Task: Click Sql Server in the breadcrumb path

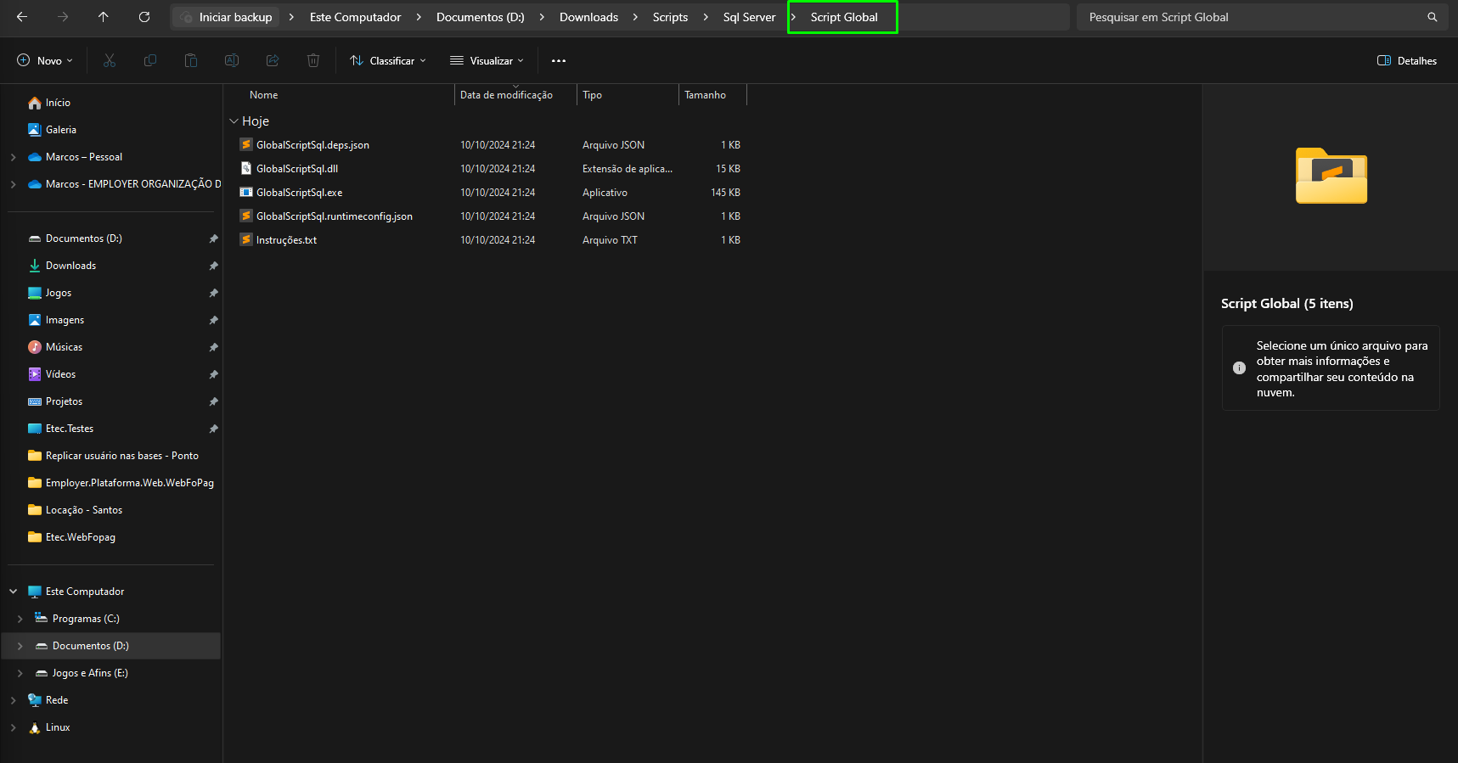Action: (749, 17)
